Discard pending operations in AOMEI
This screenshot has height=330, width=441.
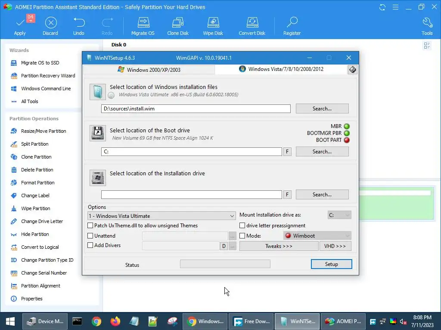51,26
